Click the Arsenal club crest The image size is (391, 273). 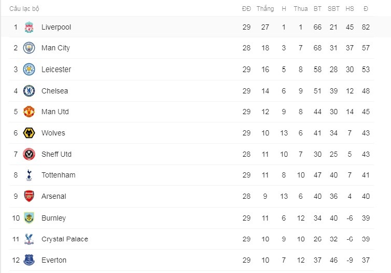coord(29,196)
